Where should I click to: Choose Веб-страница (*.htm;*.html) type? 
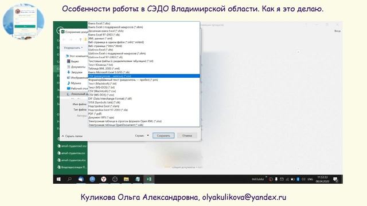[144, 46]
